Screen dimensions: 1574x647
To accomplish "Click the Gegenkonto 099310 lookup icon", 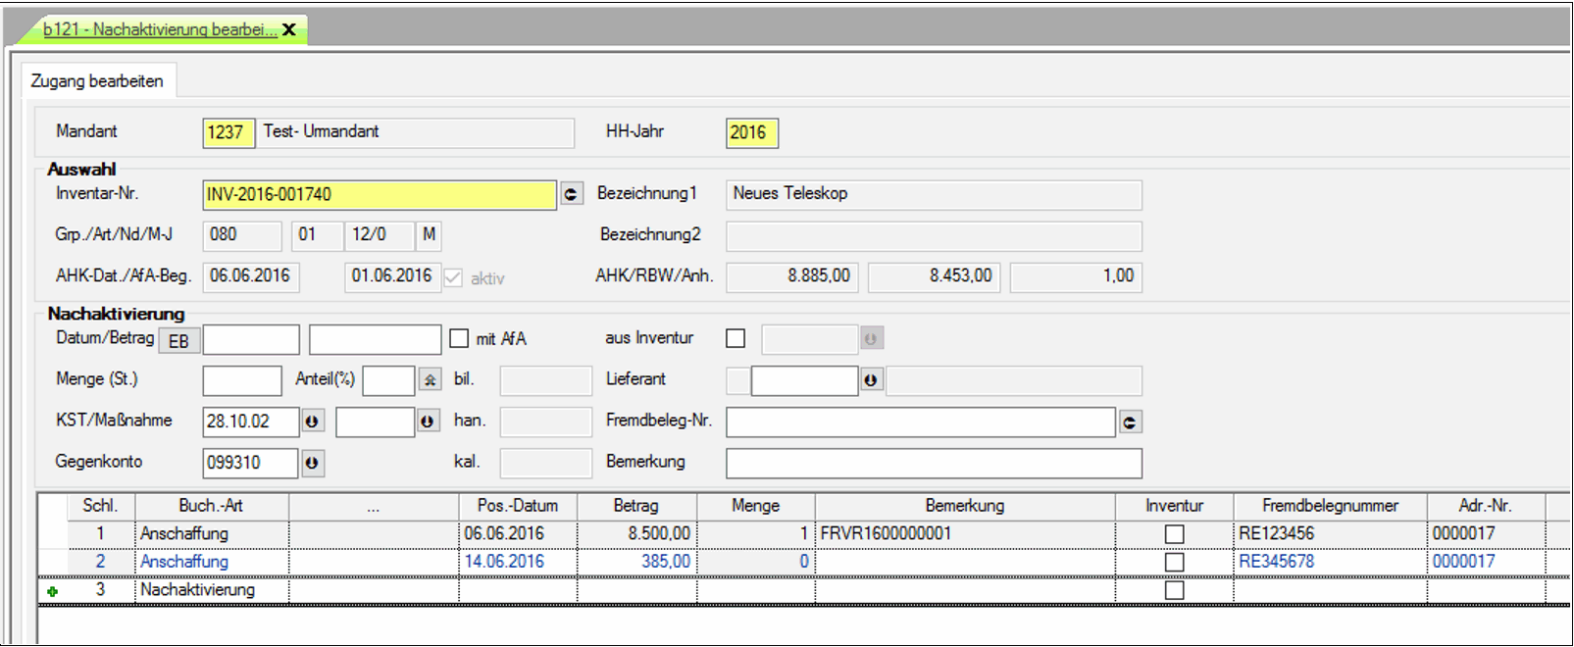I will coord(312,463).
